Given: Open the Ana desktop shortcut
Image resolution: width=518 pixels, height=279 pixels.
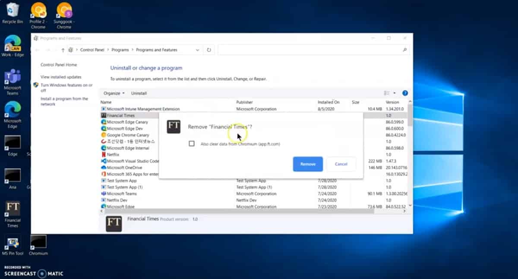Looking at the screenshot, I should coord(13,179).
